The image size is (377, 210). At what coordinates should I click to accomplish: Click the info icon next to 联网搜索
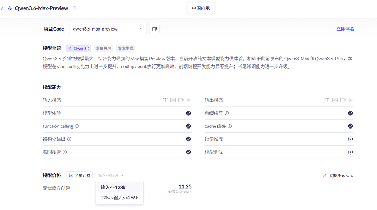point(65,152)
